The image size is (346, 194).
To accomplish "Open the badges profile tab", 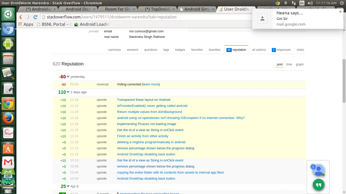I will click(180, 50).
